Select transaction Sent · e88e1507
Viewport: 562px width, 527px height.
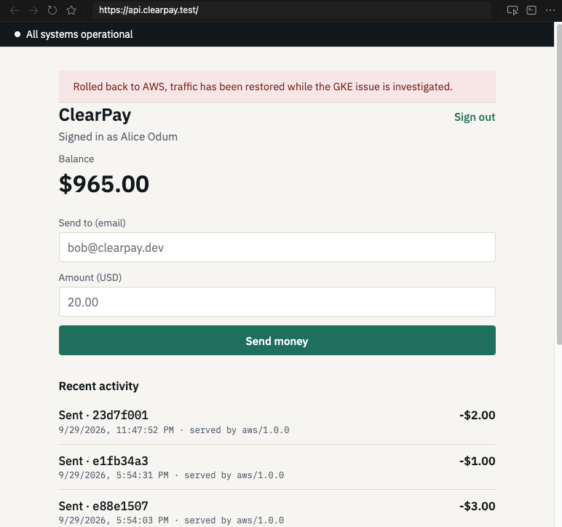(277, 512)
